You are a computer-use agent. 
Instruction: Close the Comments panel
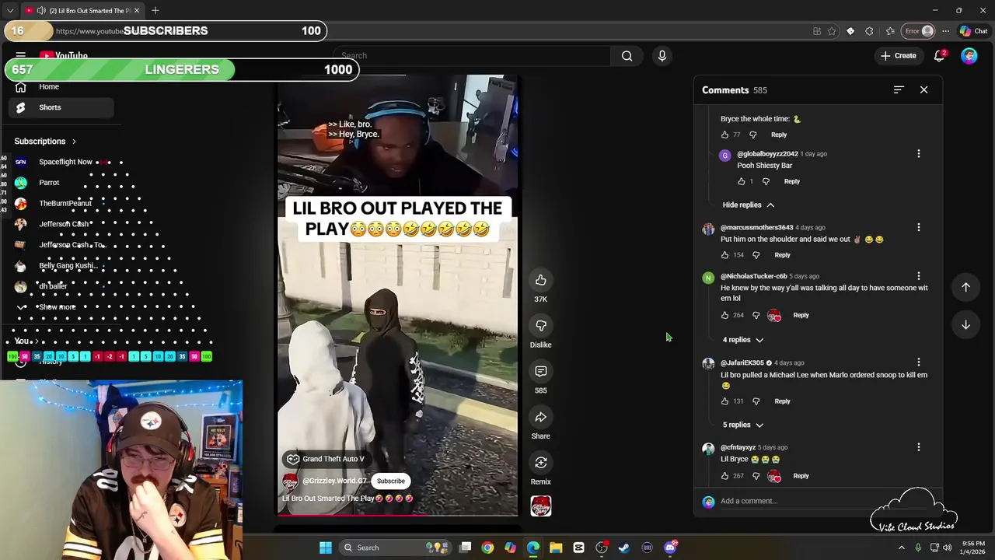923,90
